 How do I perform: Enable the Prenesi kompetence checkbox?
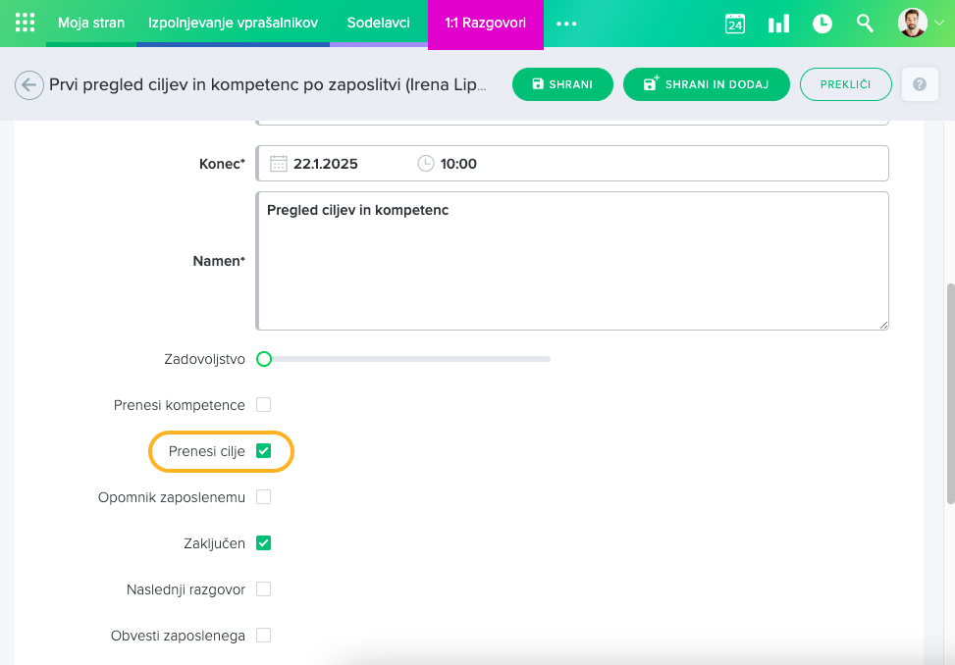pyautogui.click(x=263, y=405)
